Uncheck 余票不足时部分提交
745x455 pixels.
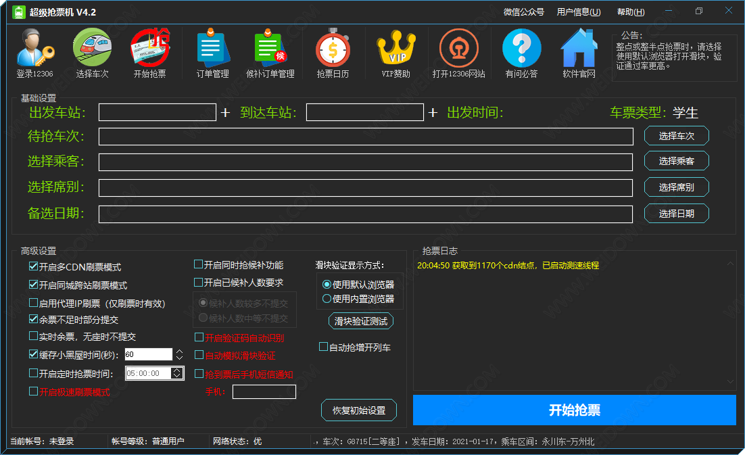[33, 319]
